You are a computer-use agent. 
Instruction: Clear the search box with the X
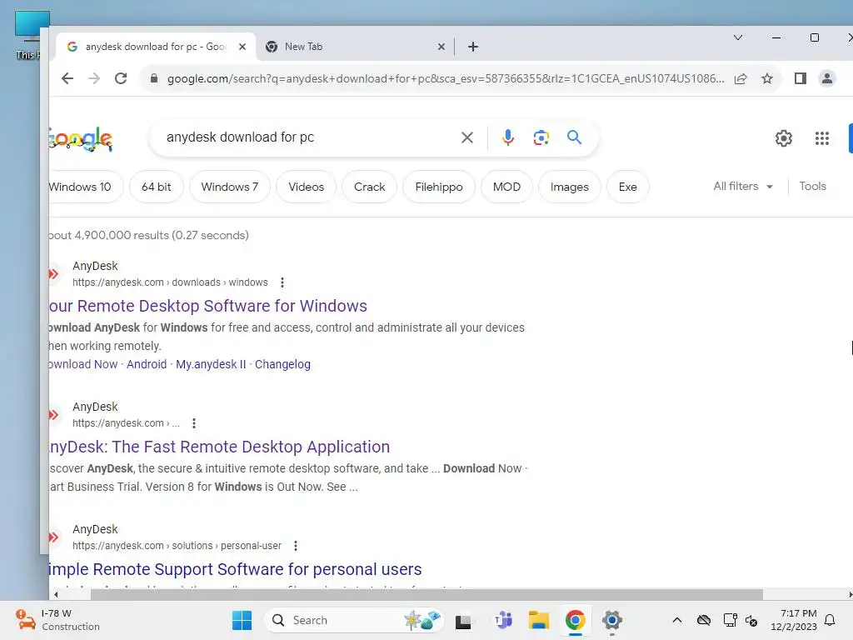(466, 137)
